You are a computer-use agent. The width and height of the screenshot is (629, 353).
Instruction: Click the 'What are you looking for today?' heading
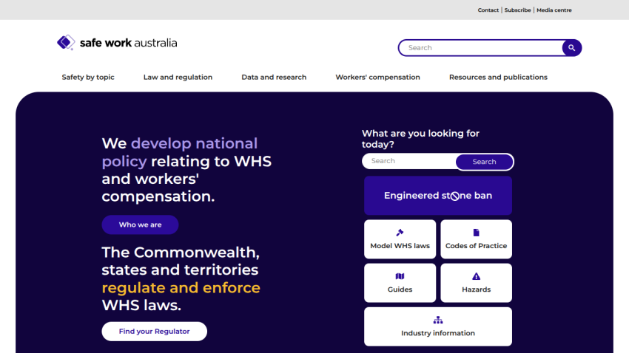[x=420, y=139]
